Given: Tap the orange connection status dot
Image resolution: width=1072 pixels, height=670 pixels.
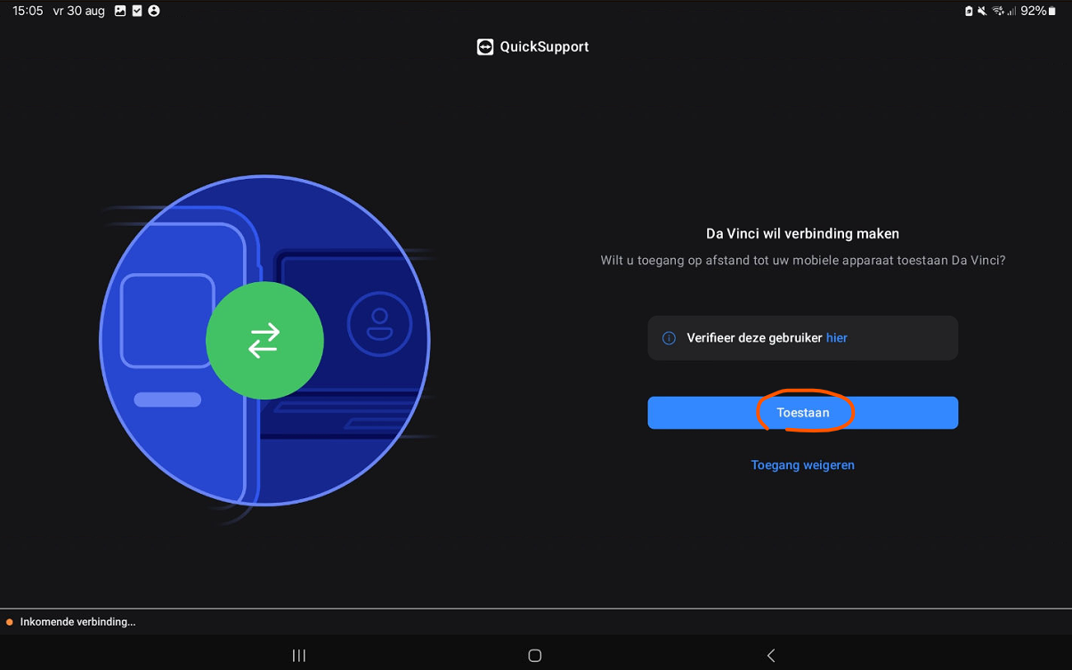Looking at the screenshot, I should [10, 622].
